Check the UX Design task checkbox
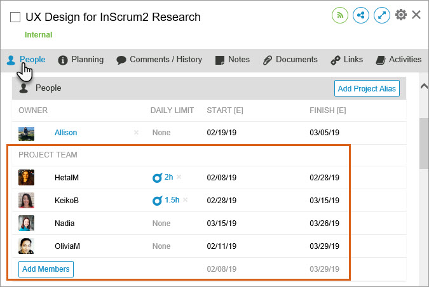 15,18
